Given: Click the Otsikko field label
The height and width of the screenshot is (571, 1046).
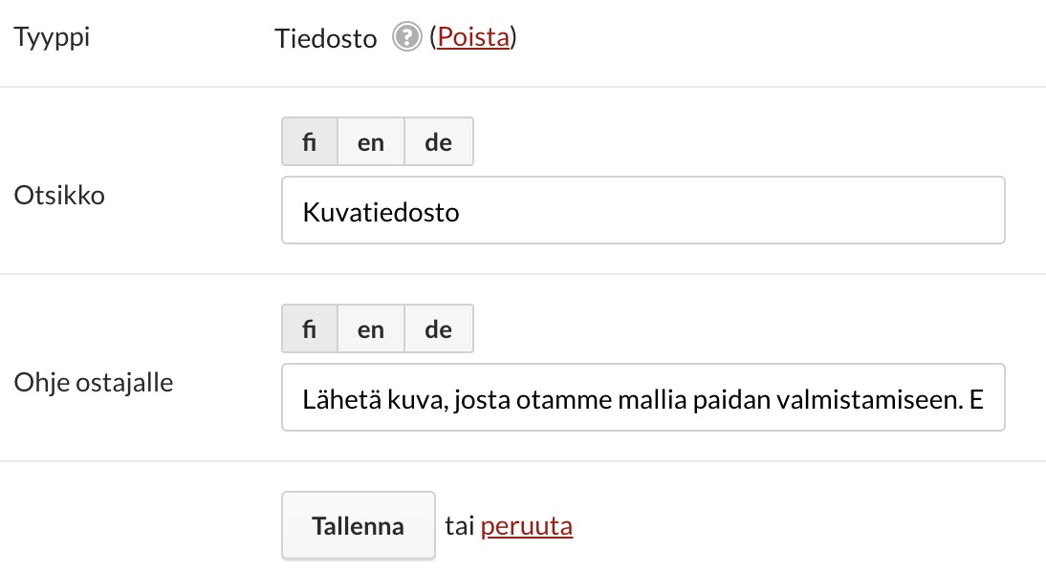Looking at the screenshot, I should pyautogui.click(x=59, y=195).
